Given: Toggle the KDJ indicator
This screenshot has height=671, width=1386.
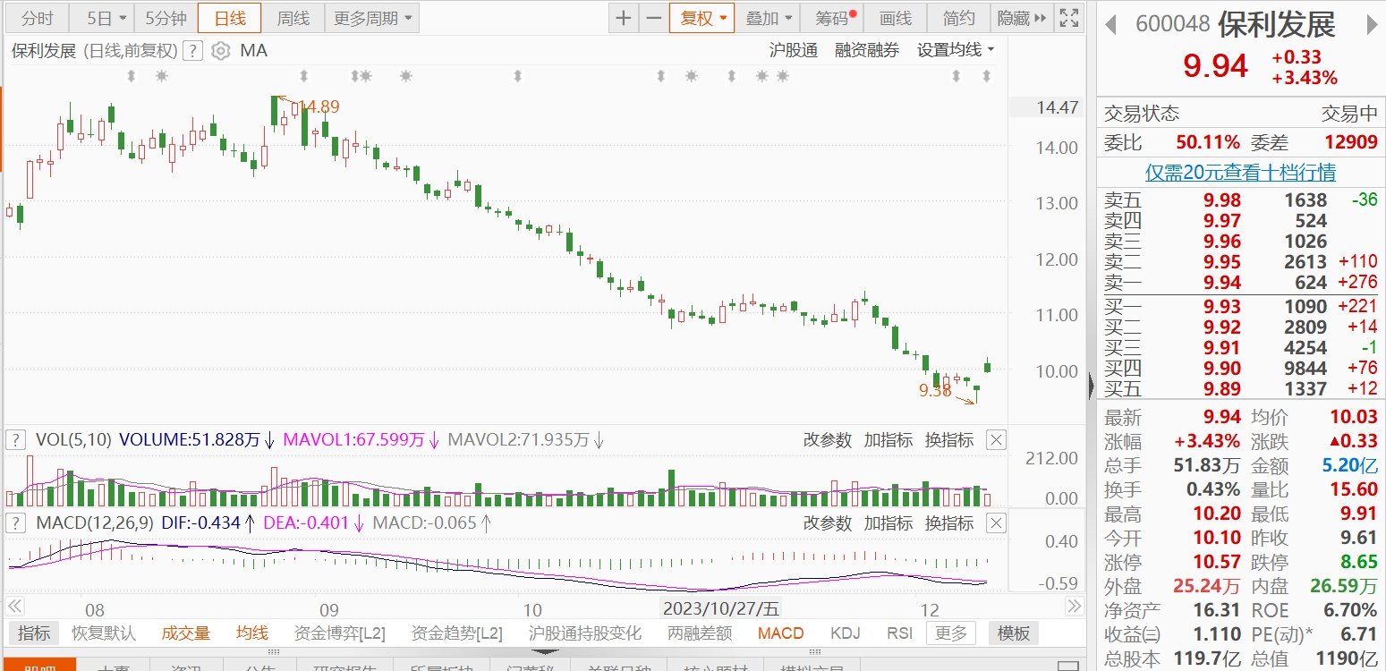Looking at the screenshot, I should (845, 633).
